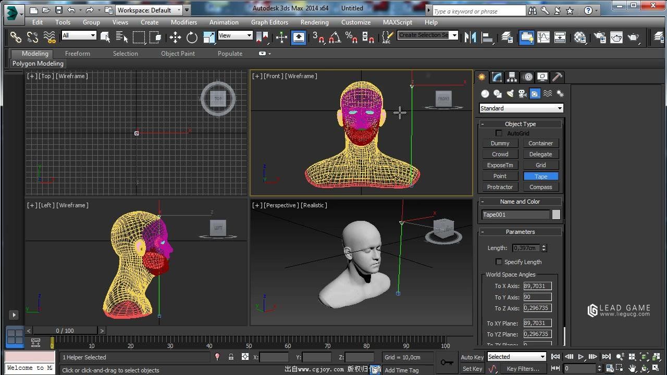Toggle the 3D Snaps button
This screenshot has height=375, width=667.
(318, 37)
